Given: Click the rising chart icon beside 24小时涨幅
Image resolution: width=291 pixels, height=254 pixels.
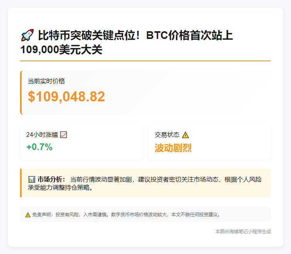Looking at the screenshot, I should [x=63, y=135].
